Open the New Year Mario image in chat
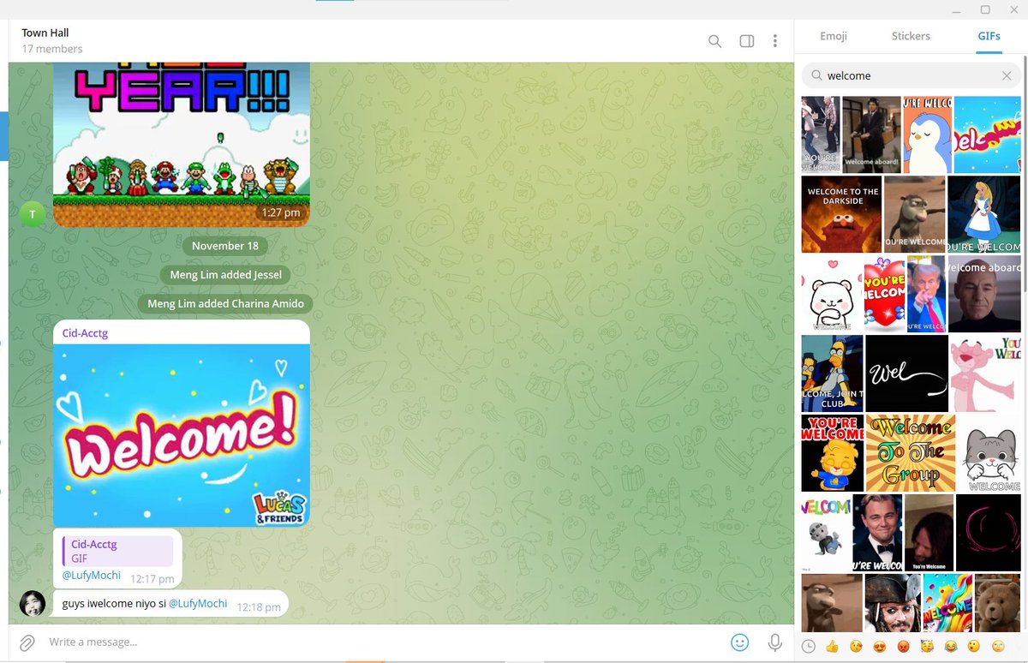This screenshot has height=663, width=1028. (182, 144)
